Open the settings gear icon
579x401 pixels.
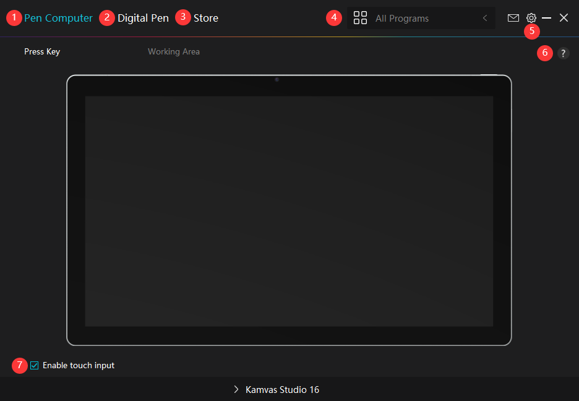point(531,18)
